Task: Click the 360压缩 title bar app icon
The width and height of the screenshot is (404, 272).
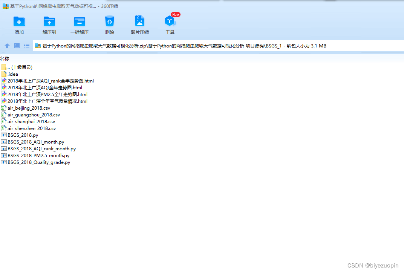Action: 6,6
